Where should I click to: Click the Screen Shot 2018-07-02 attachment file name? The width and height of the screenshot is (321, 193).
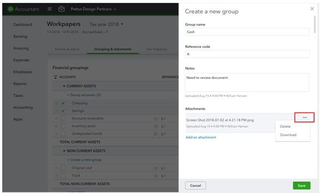click(x=220, y=120)
